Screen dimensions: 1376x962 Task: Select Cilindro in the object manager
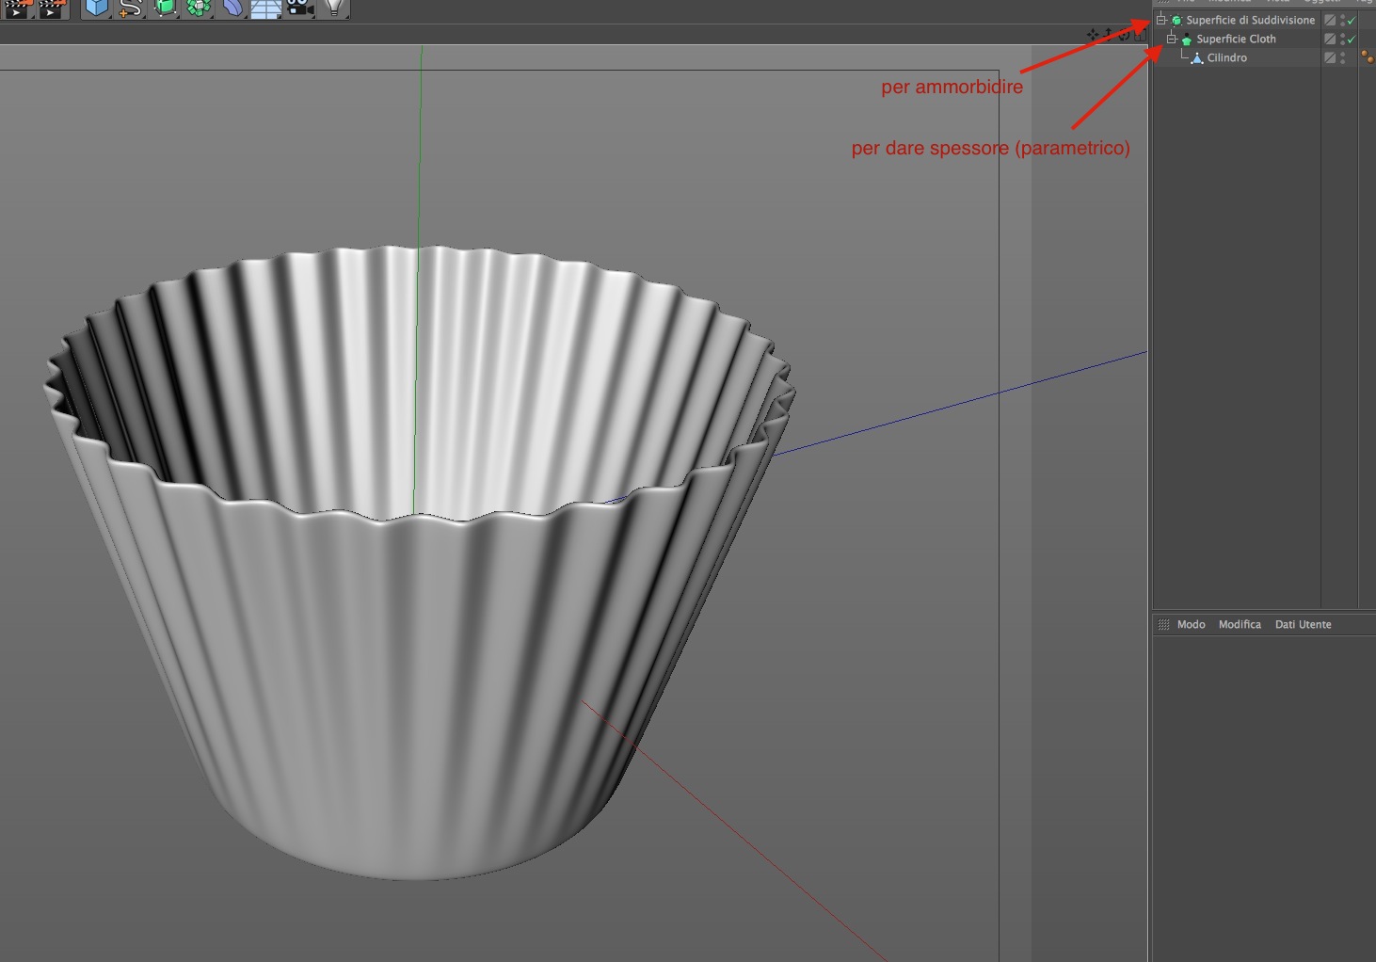pyautogui.click(x=1226, y=57)
